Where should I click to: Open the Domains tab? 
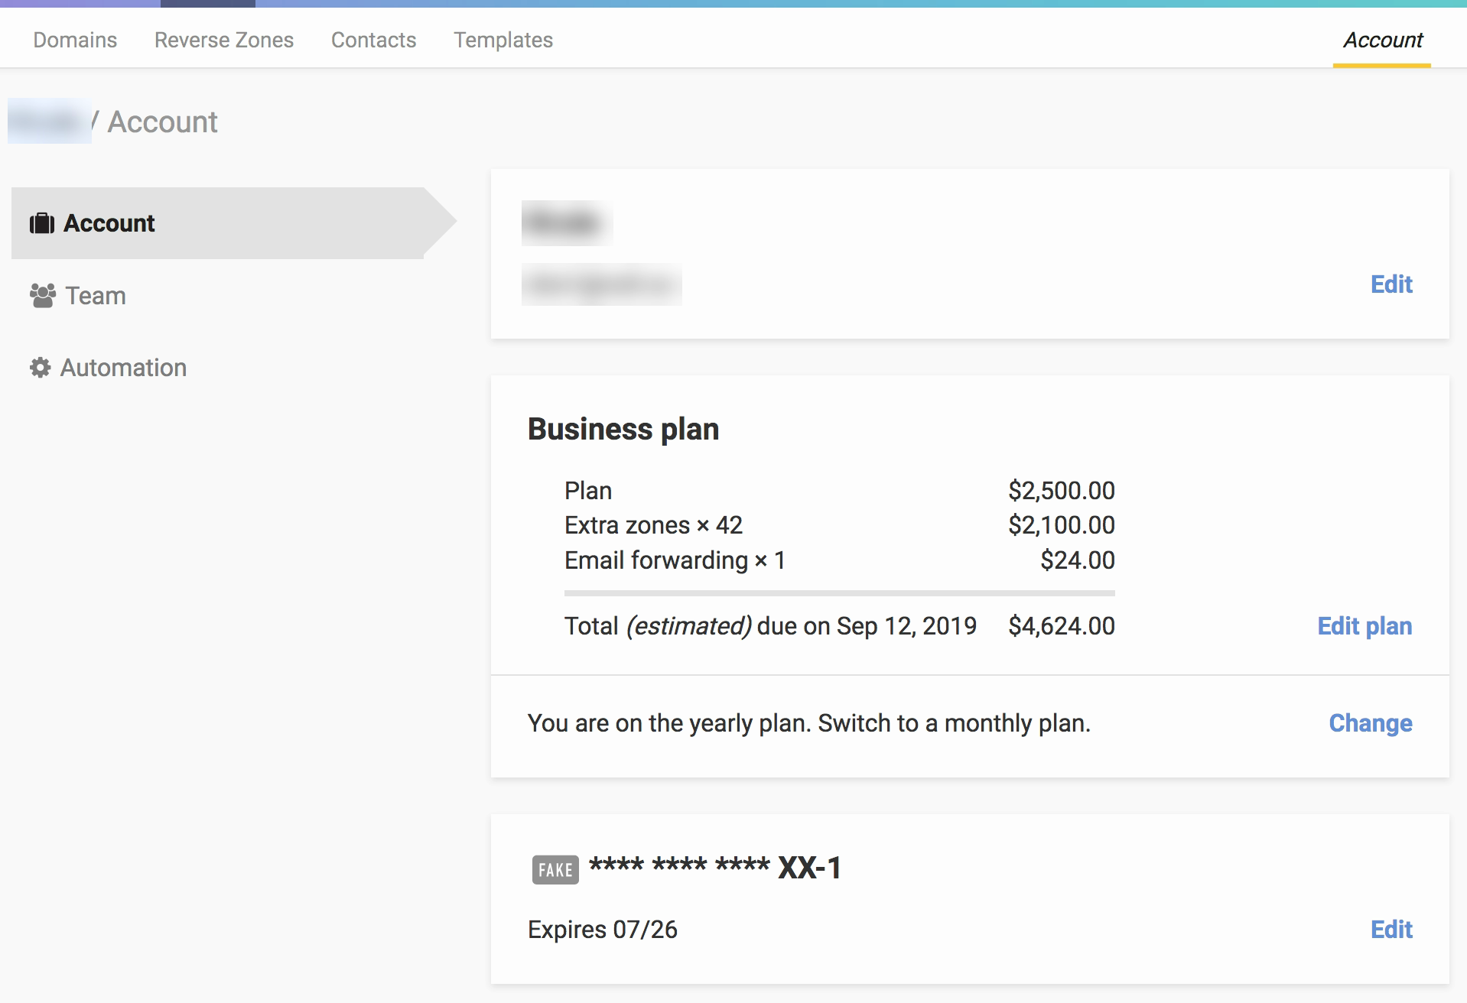click(x=75, y=40)
